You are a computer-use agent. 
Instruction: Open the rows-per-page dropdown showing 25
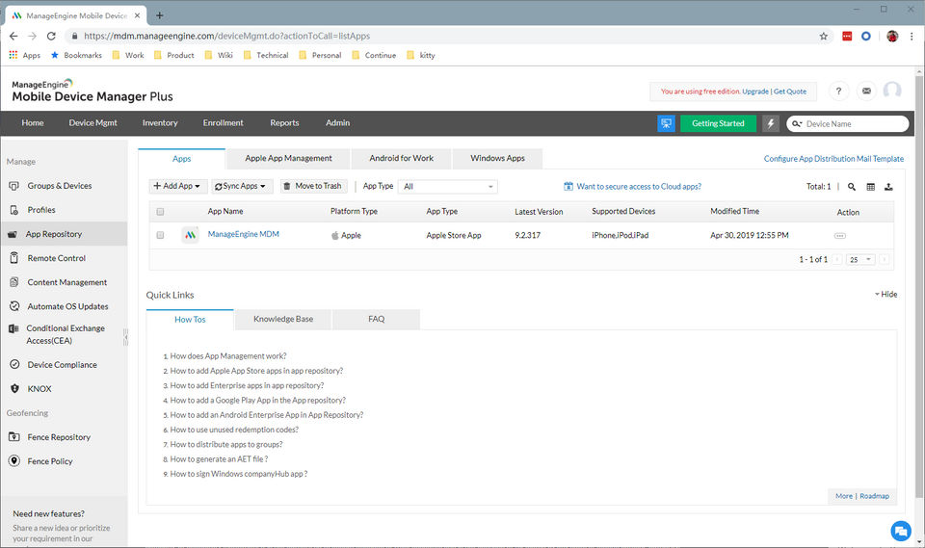click(x=860, y=259)
